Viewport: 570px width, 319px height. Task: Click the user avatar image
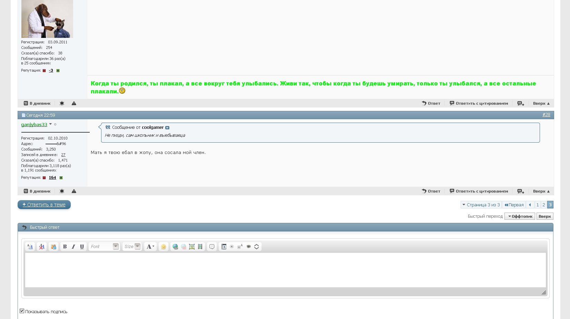(x=47, y=19)
